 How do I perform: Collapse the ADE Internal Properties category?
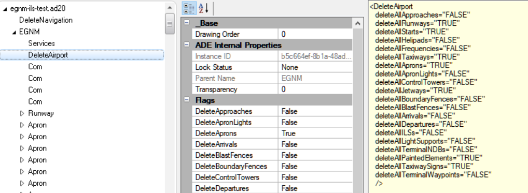pyautogui.click(x=187, y=45)
